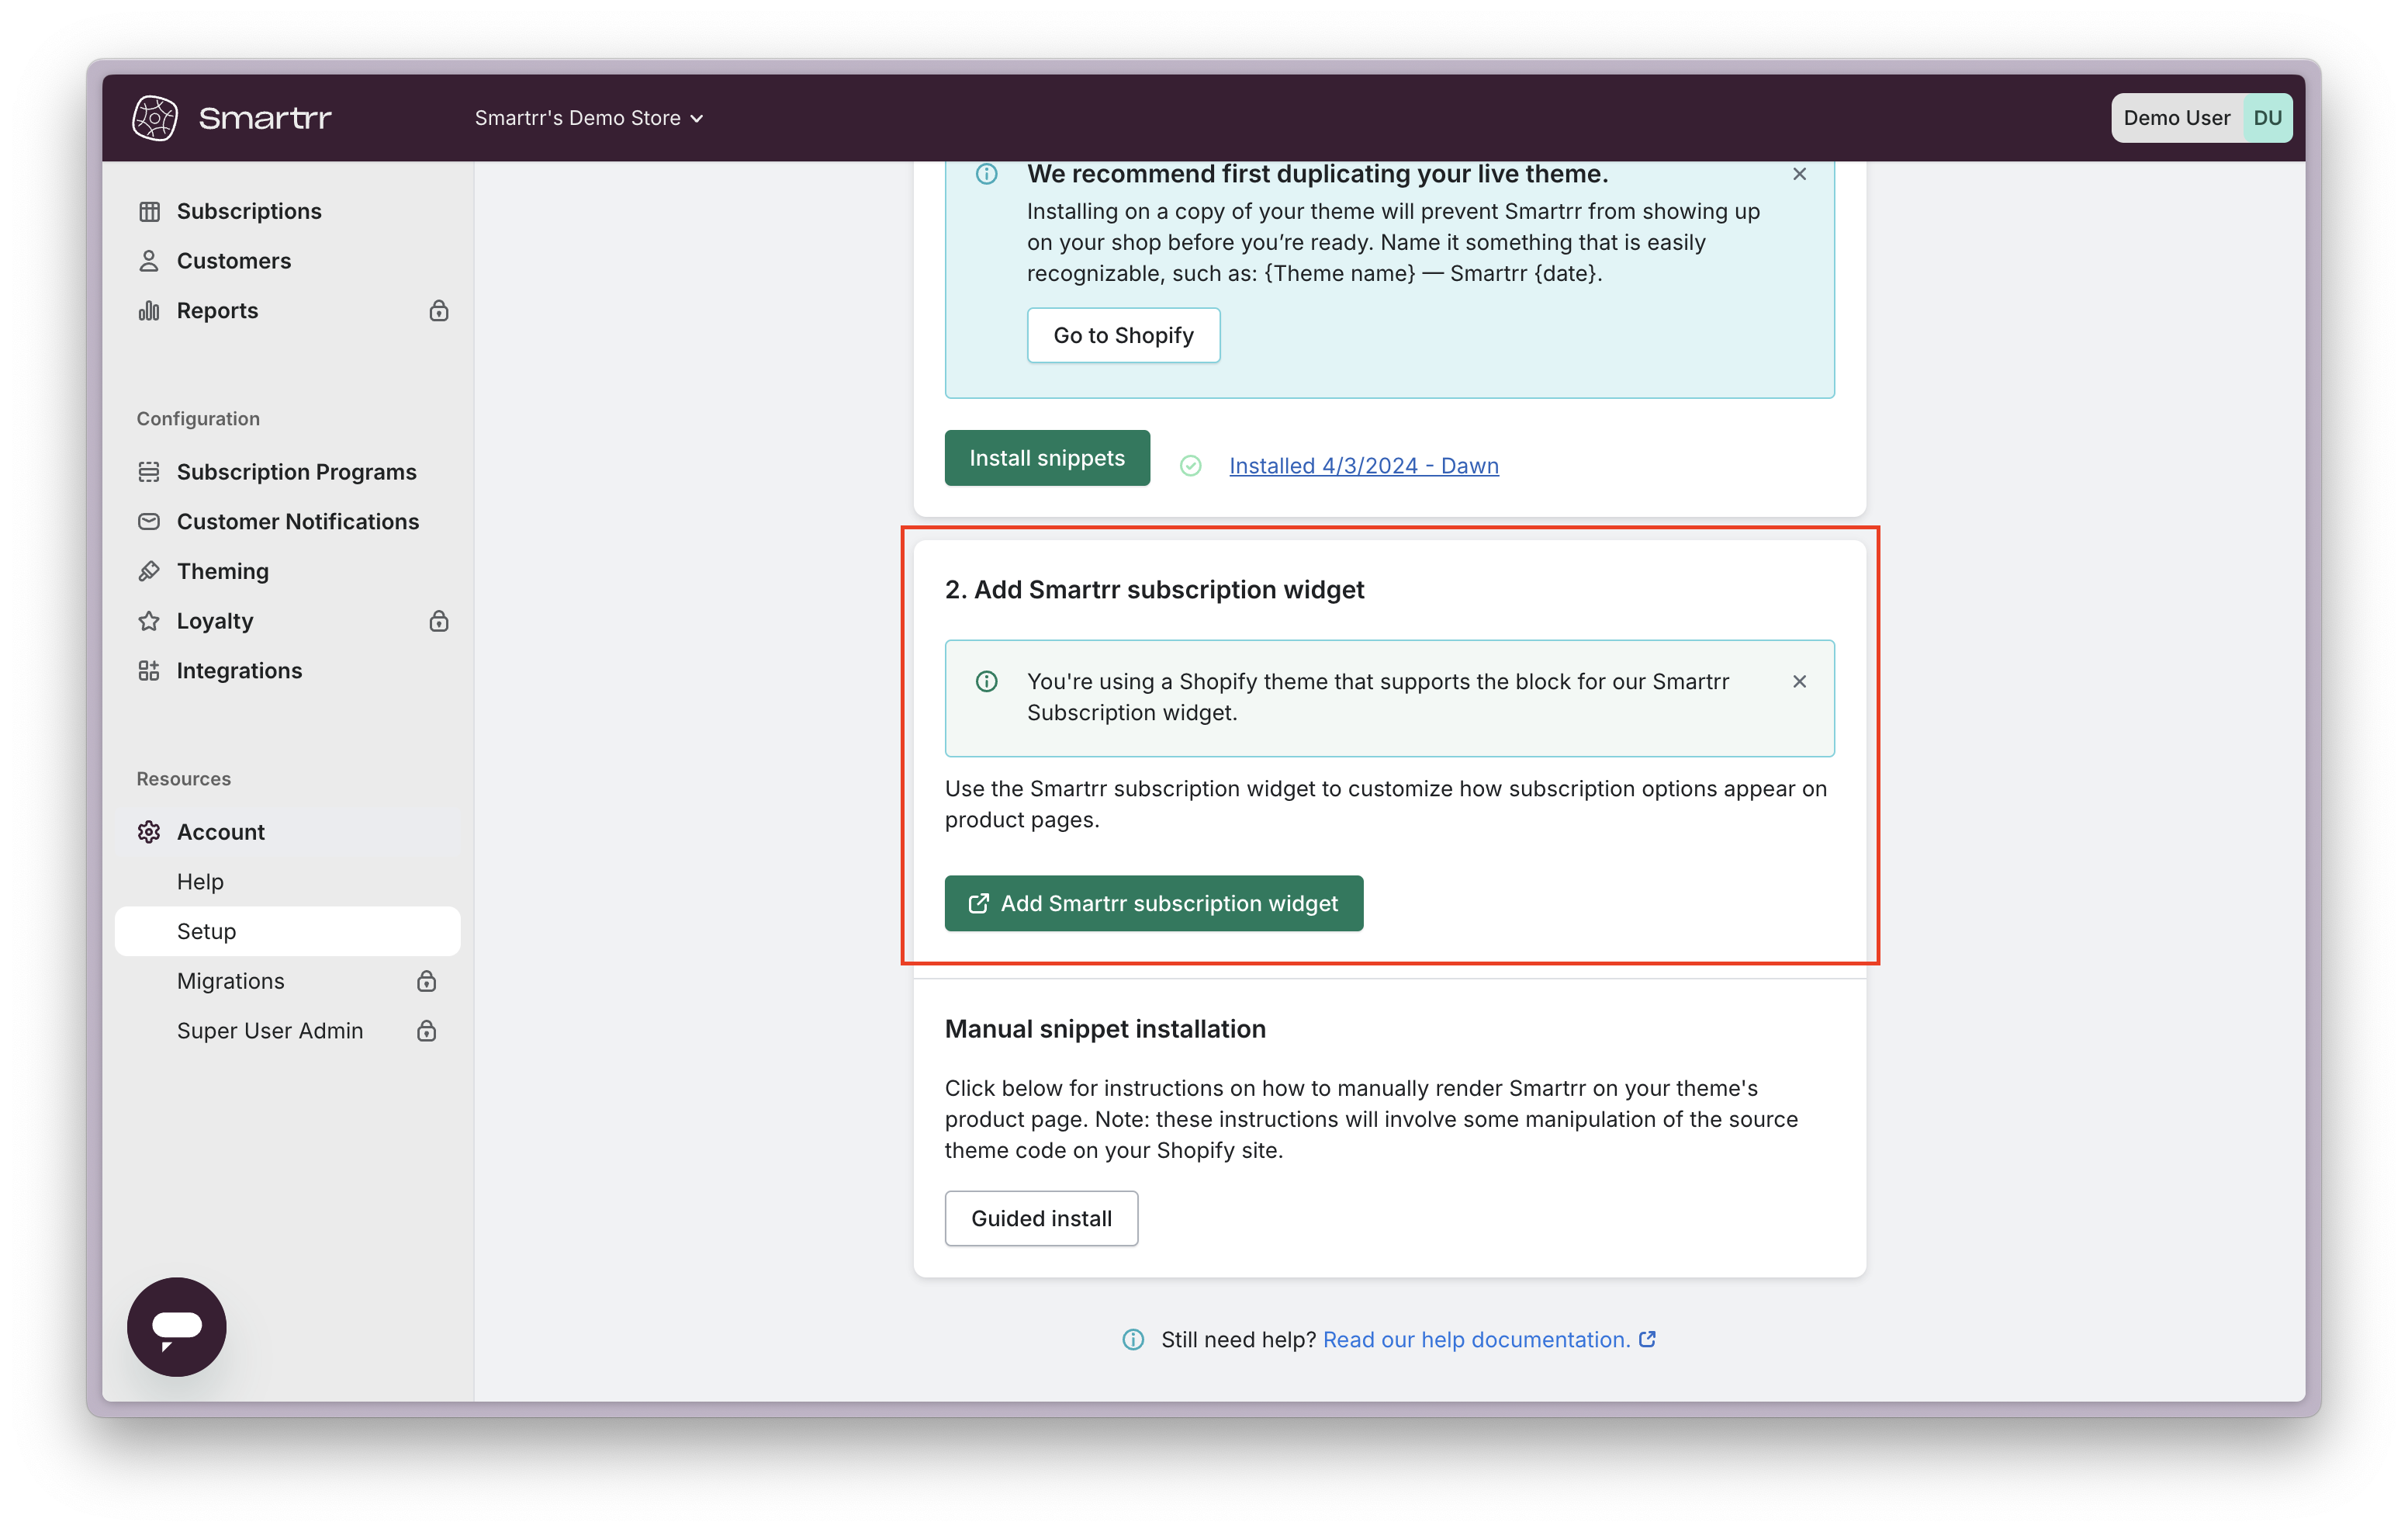2408x1532 pixels.
Task: Click the Loyalty star icon
Action: point(149,622)
